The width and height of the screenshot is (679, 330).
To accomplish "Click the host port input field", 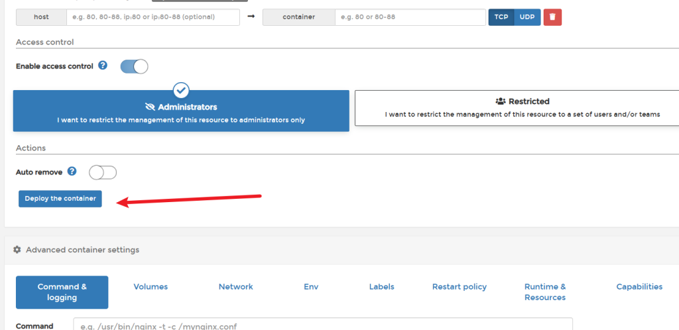I will click(153, 17).
